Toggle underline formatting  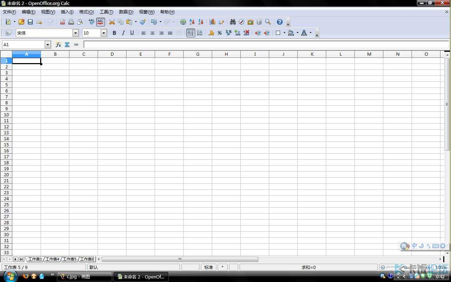pos(132,33)
